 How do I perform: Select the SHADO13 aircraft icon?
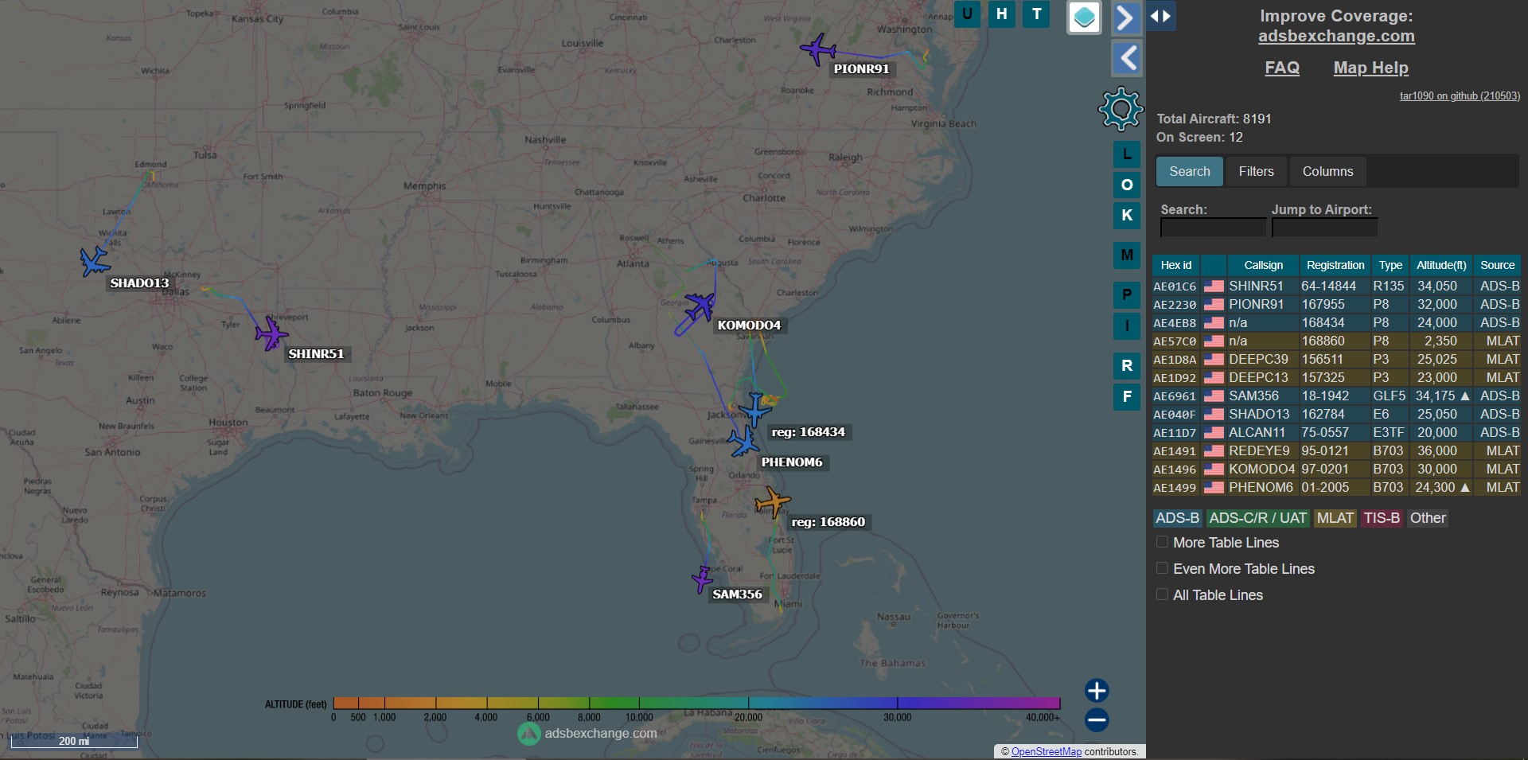click(95, 261)
